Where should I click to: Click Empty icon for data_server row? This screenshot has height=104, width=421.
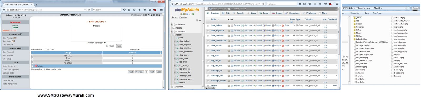274,46
